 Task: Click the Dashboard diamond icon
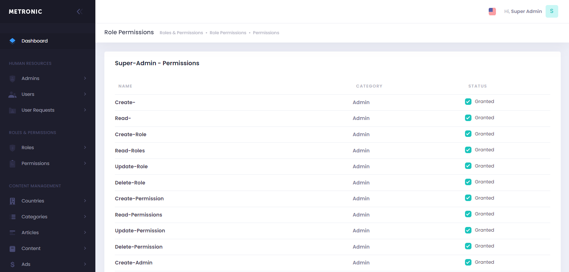pyautogui.click(x=13, y=41)
